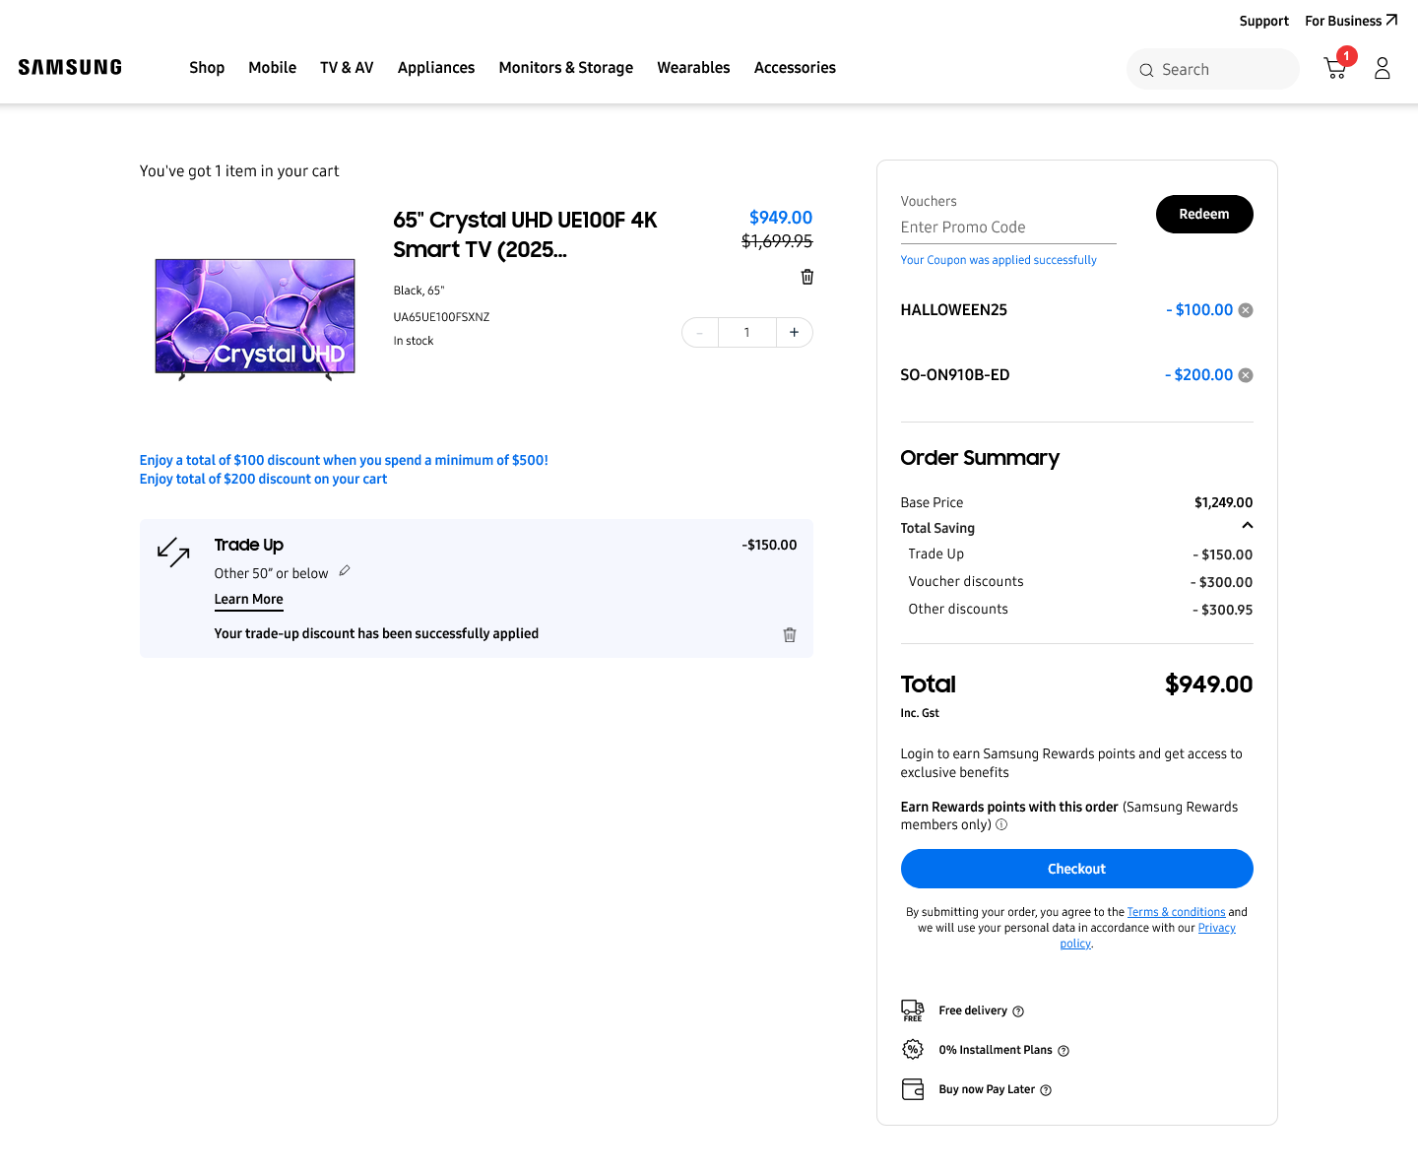1418x1173 pixels.
Task: Open 0% Installment Plans help tooltip
Action: 1063,1051
